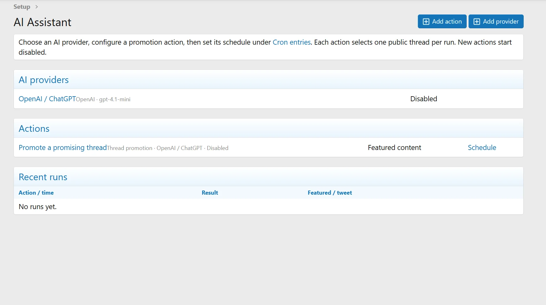Open the Promote a promising thread action
Image resolution: width=546 pixels, height=305 pixels.
click(x=63, y=147)
